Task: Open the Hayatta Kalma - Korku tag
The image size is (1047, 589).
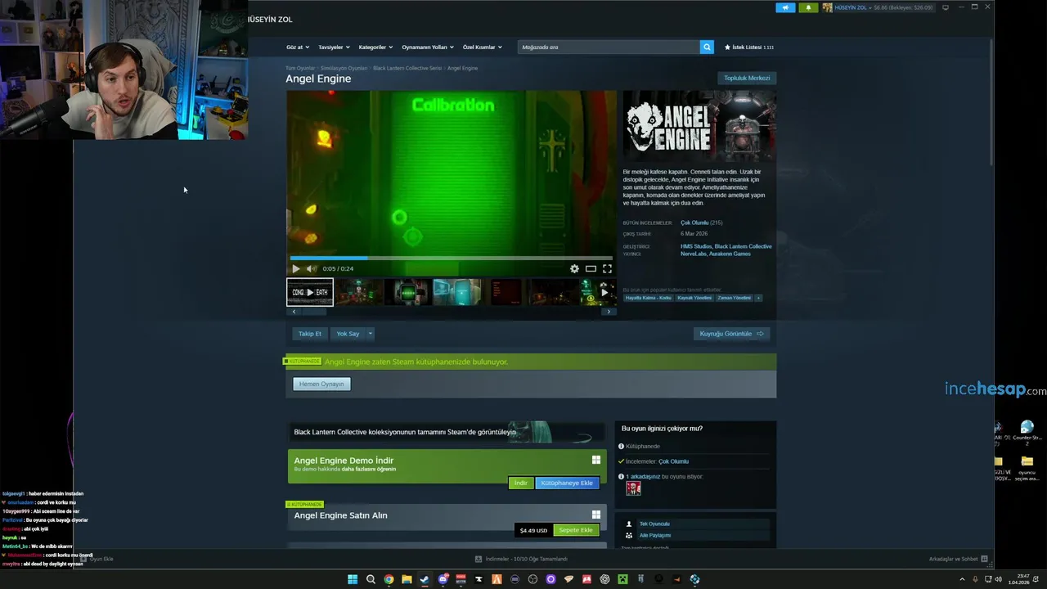Action: tap(649, 298)
